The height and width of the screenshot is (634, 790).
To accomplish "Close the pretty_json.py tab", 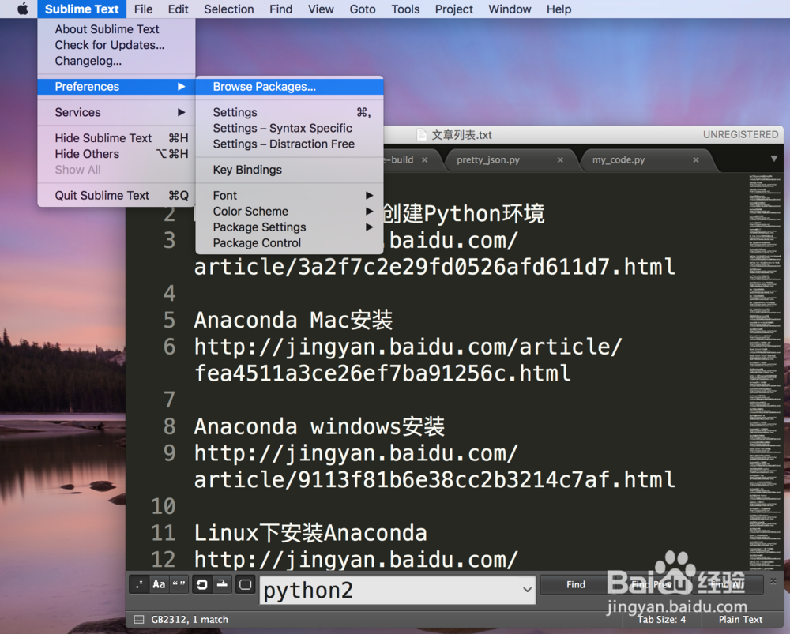I will click(x=560, y=160).
